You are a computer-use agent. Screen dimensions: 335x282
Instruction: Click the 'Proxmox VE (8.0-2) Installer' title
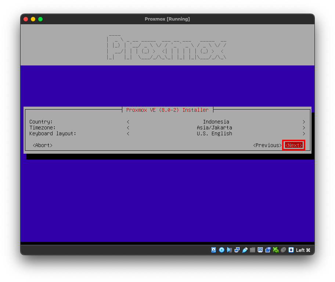pyautogui.click(x=167, y=110)
